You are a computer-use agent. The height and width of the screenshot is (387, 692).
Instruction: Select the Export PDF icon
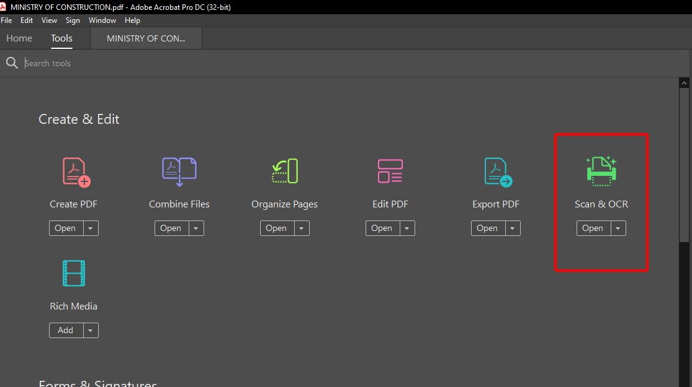pyautogui.click(x=498, y=172)
